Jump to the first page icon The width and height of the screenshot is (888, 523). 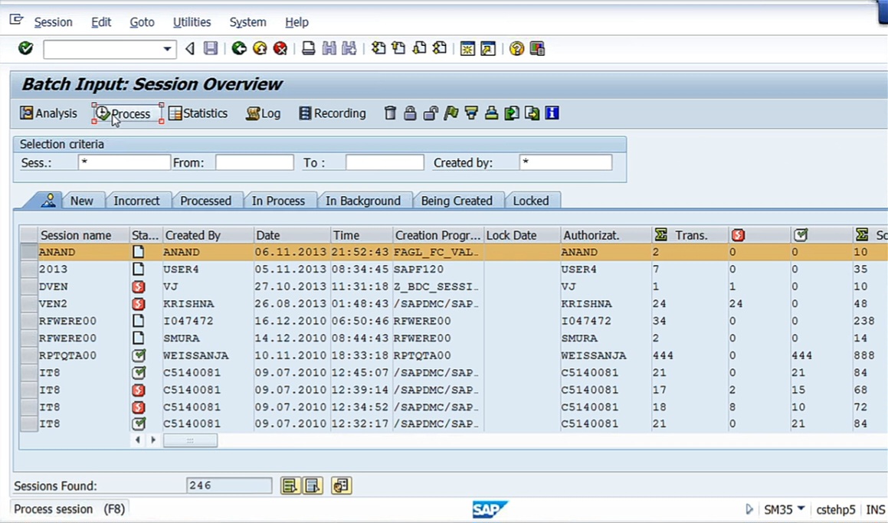378,49
